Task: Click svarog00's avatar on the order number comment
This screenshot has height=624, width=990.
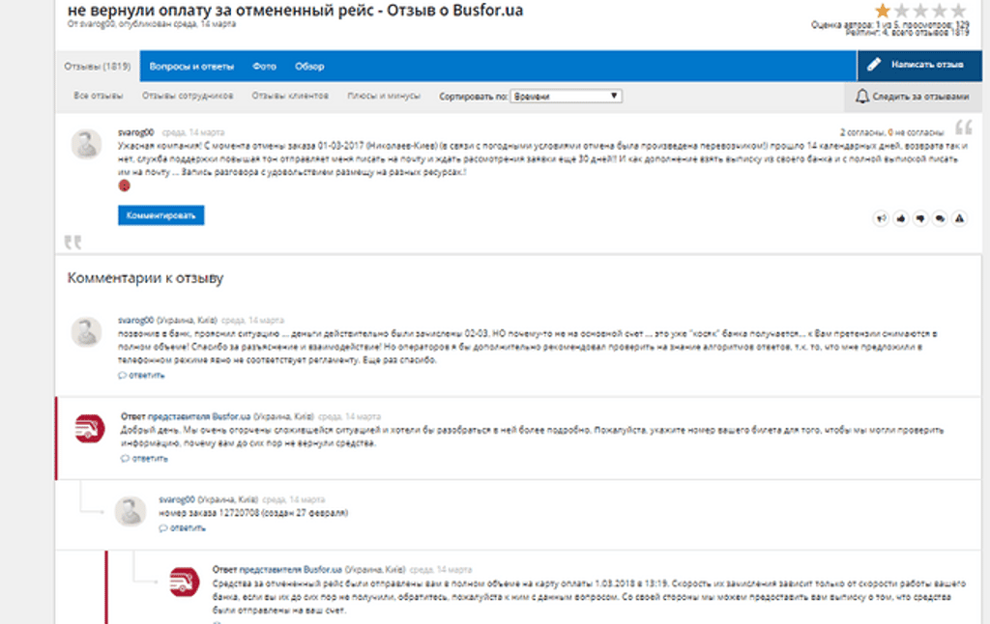Action: point(131,511)
